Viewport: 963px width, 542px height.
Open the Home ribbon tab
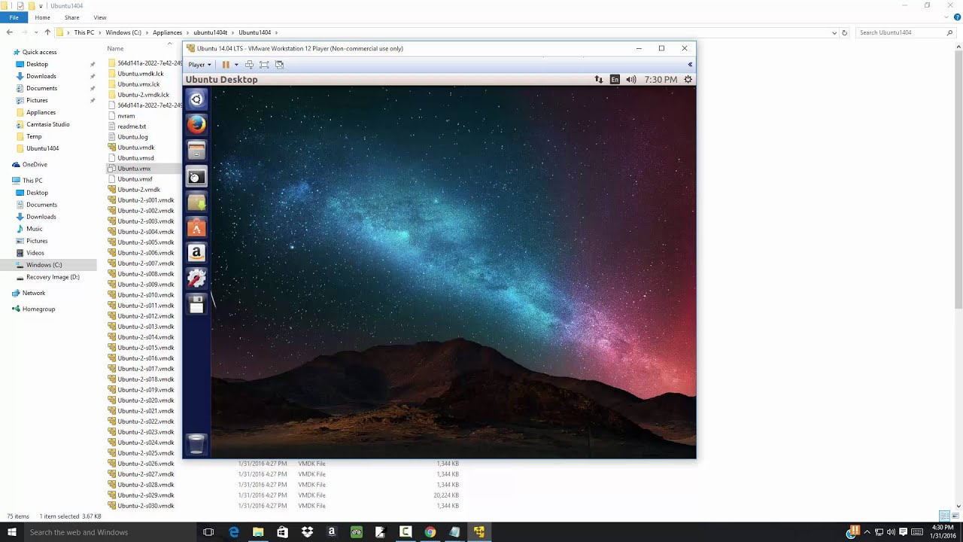click(x=42, y=17)
